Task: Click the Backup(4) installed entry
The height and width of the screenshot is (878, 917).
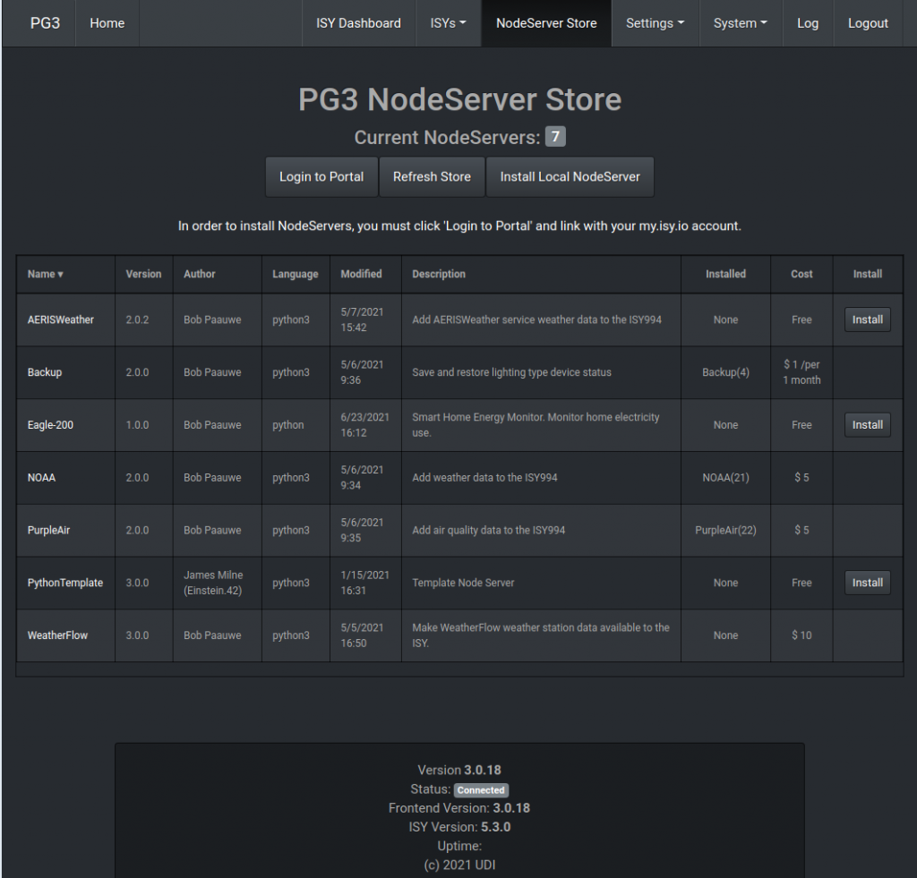Action: pyautogui.click(x=725, y=372)
